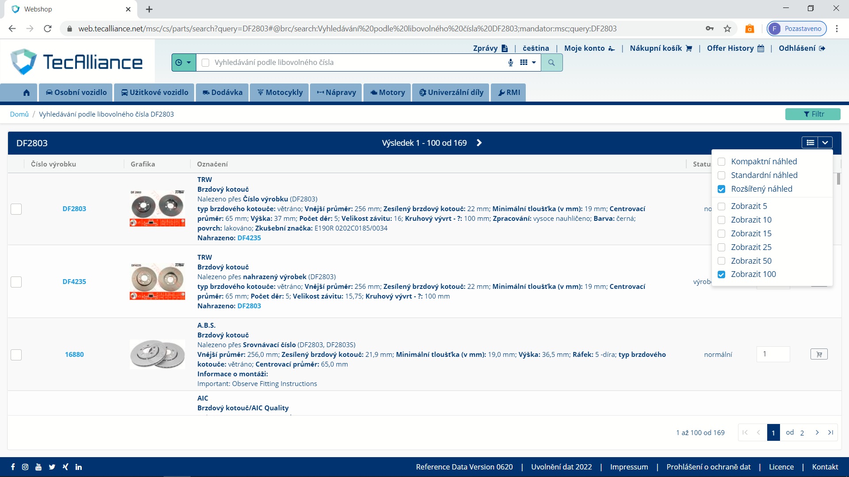Click the Odhlášení logout link
849x477 pixels.
tap(802, 48)
